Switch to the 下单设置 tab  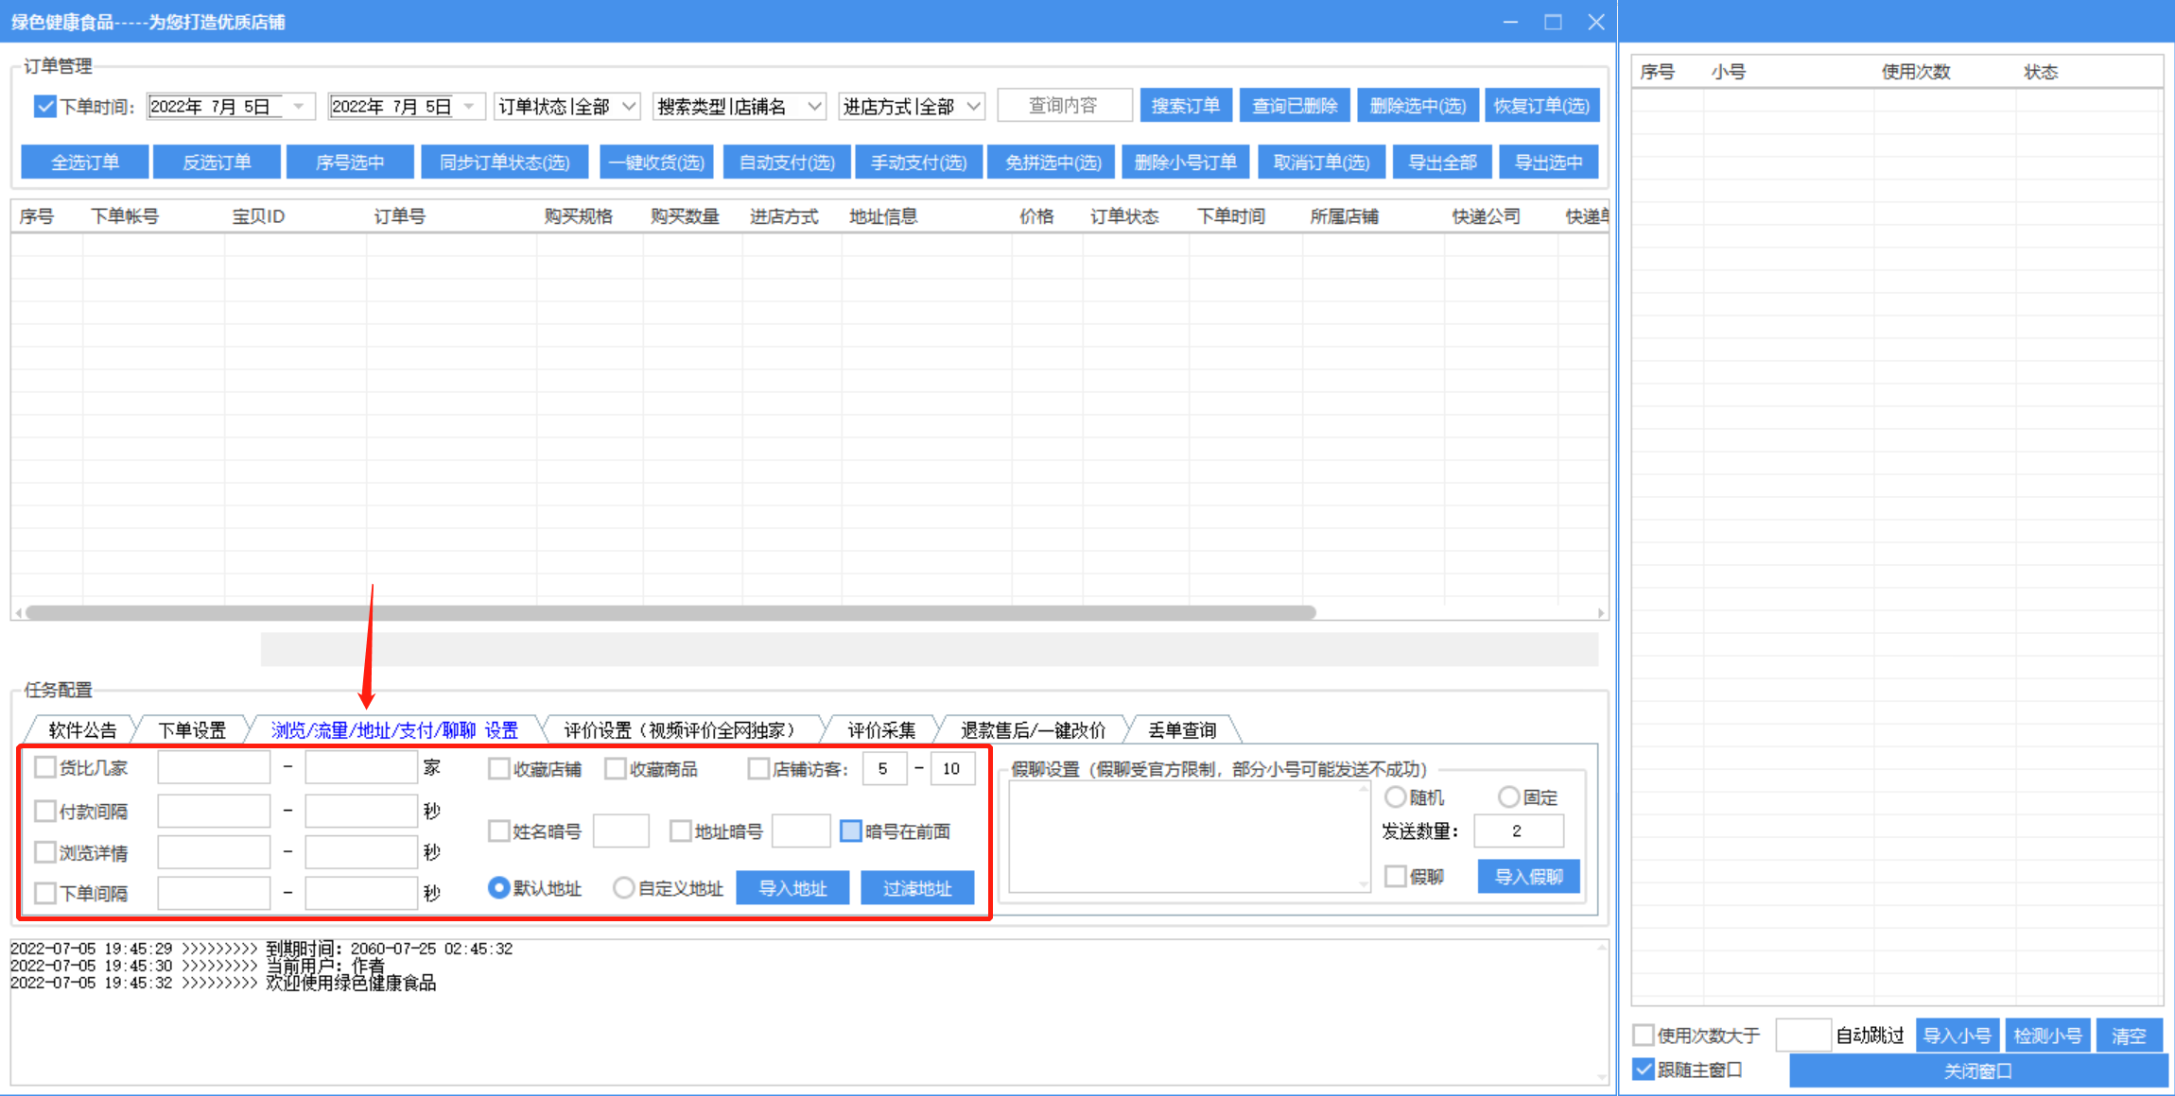pyautogui.click(x=192, y=730)
